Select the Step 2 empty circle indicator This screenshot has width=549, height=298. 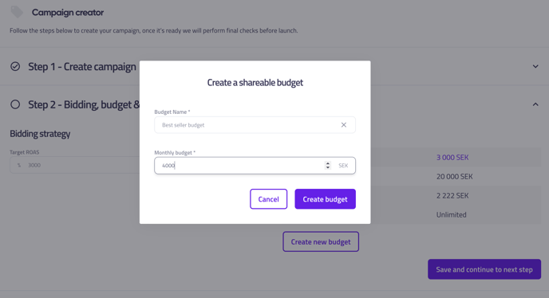pyautogui.click(x=15, y=104)
